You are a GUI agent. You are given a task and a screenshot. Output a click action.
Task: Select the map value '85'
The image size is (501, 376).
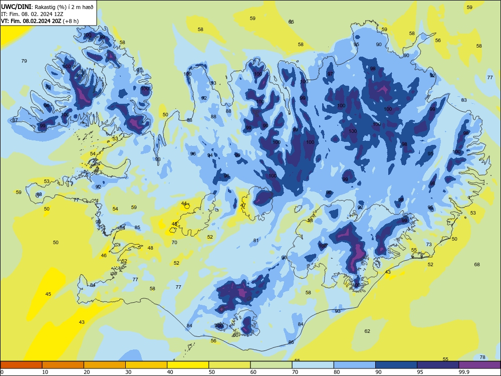(137, 227)
